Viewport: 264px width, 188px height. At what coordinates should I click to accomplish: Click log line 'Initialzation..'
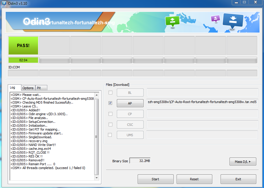pos(29,126)
